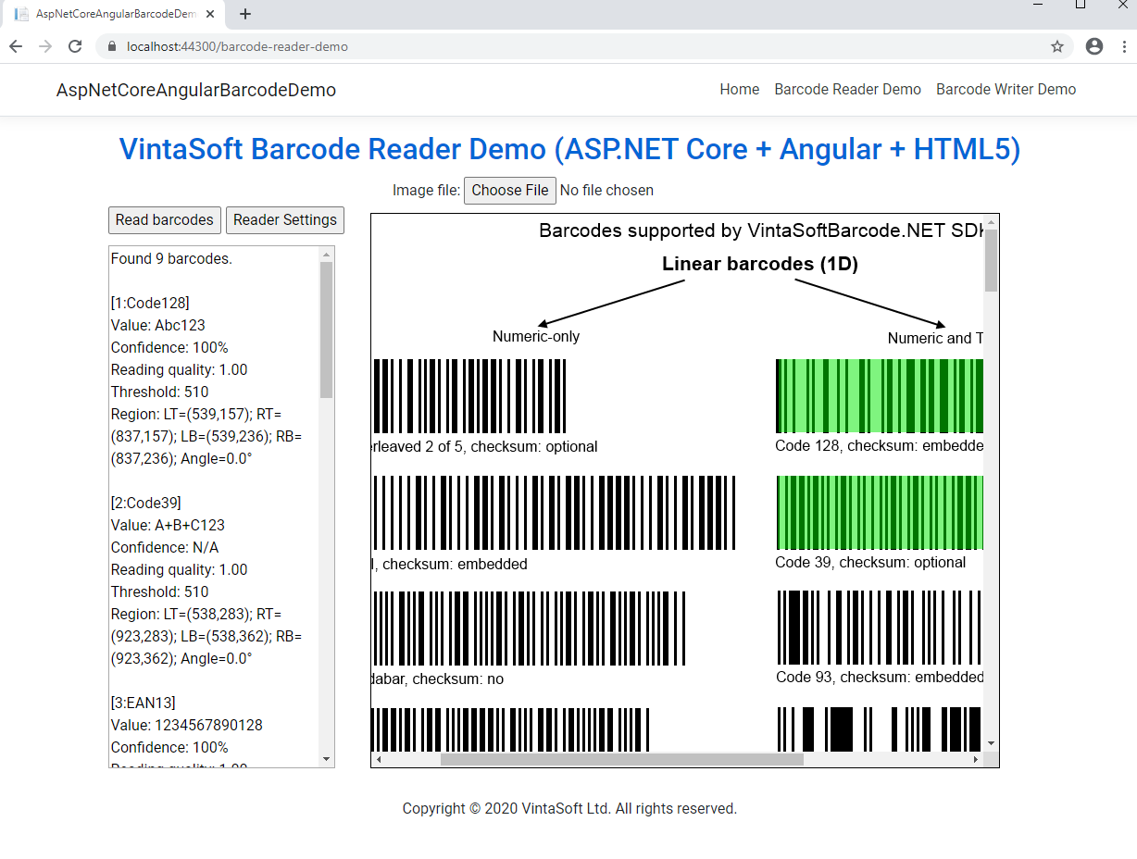
Task: Click the 'Linear barcodes (1D)' heading
Action: (760, 264)
